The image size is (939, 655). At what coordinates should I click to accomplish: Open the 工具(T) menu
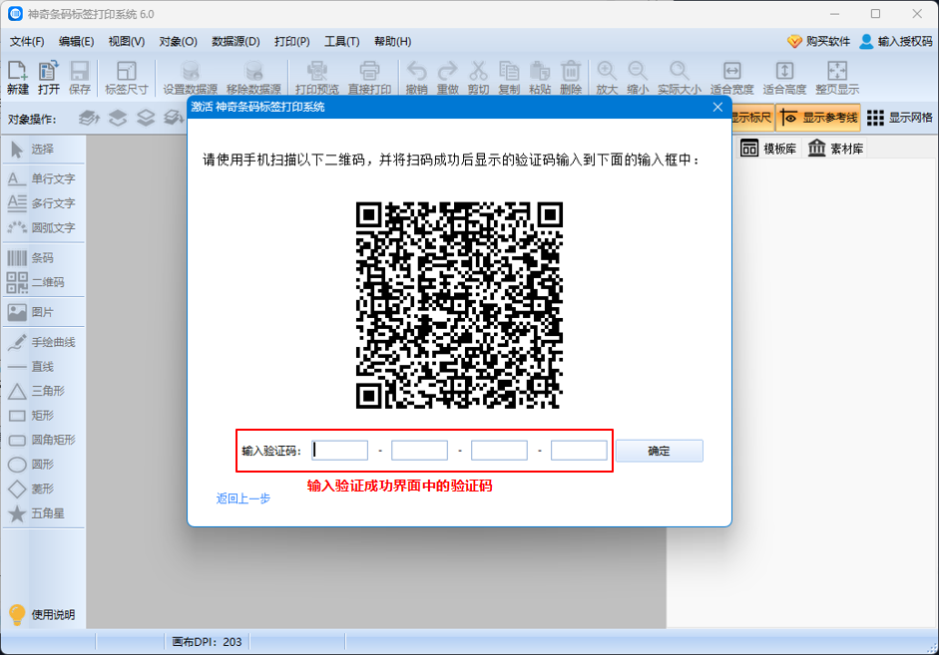pos(342,41)
